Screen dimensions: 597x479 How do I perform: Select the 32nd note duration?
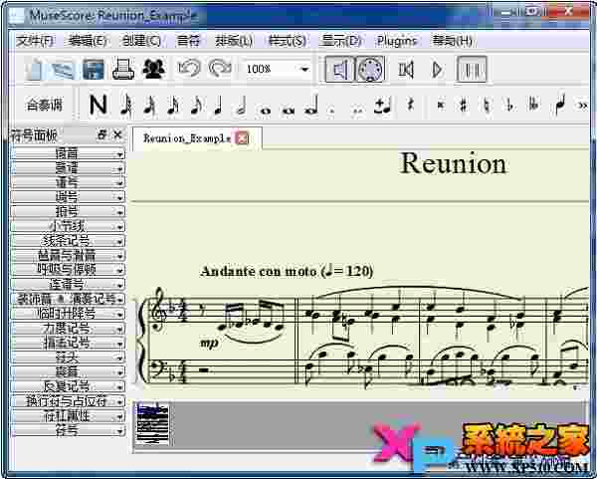149,104
